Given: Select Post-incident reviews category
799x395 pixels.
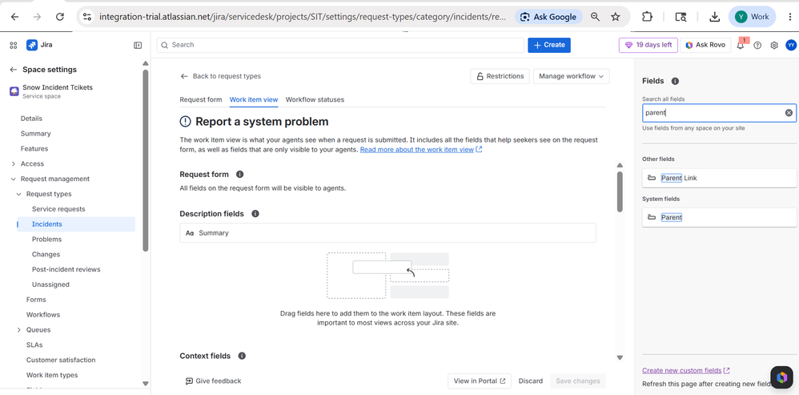Looking at the screenshot, I should (66, 269).
